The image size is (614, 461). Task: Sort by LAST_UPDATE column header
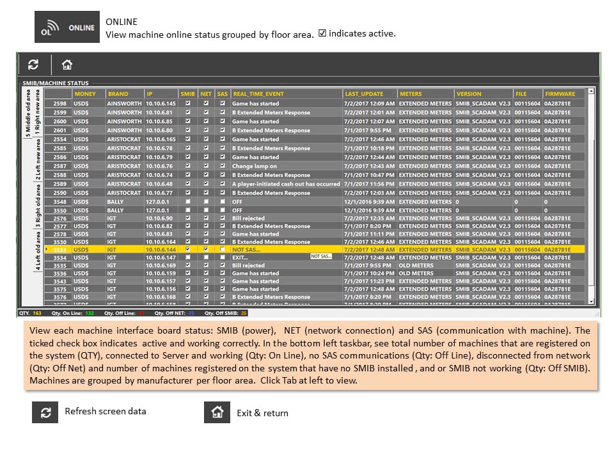pyautogui.click(x=370, y=93)
